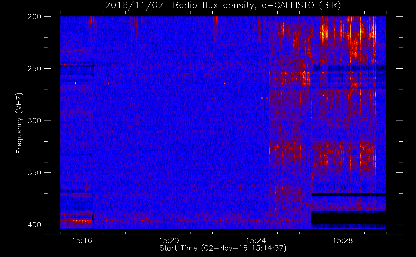The image size is (416, 257).
Task: Click the 400 frequency tick label
Action: 34,225
